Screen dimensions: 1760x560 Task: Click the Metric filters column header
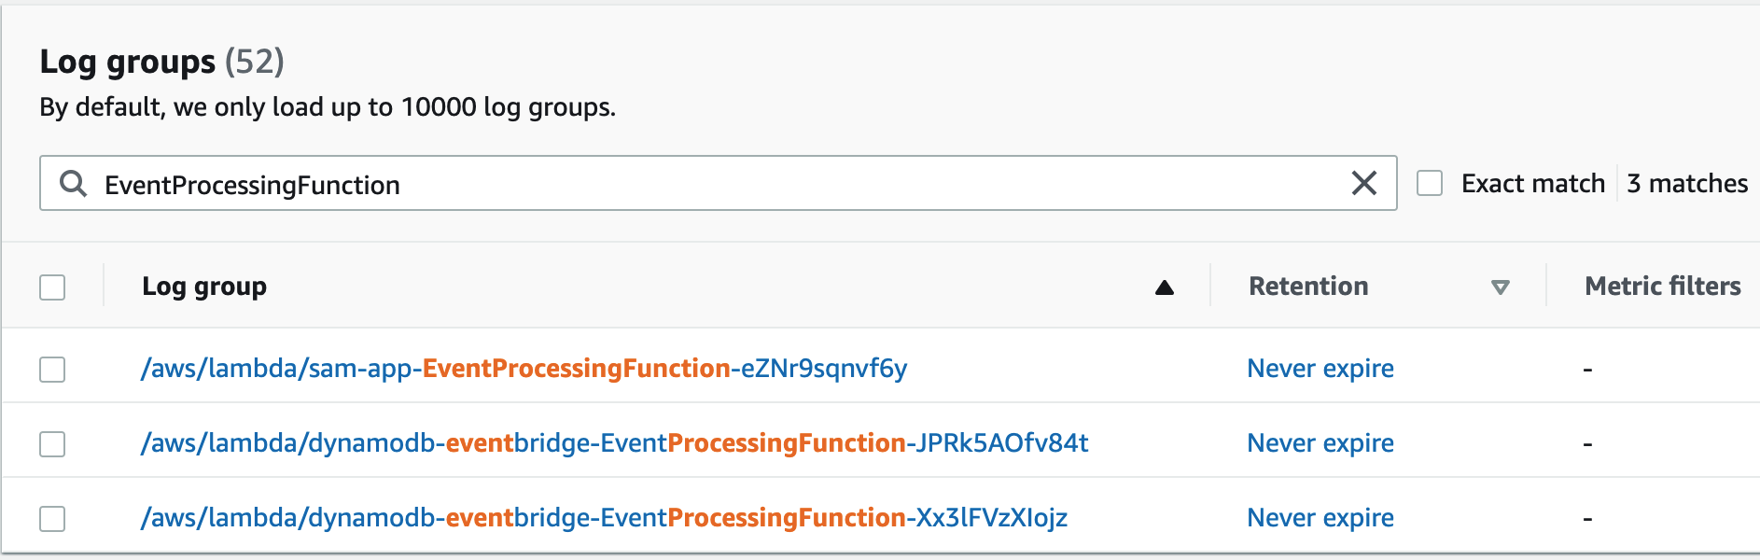[x=1662, y=287]
